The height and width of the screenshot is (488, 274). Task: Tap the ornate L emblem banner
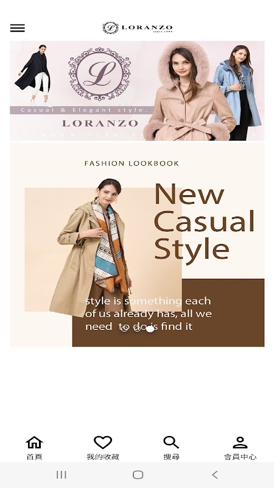coord(99,73)
